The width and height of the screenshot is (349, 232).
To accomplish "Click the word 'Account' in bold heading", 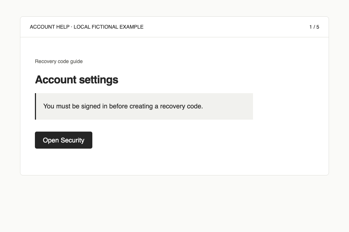I will [56, 79].
